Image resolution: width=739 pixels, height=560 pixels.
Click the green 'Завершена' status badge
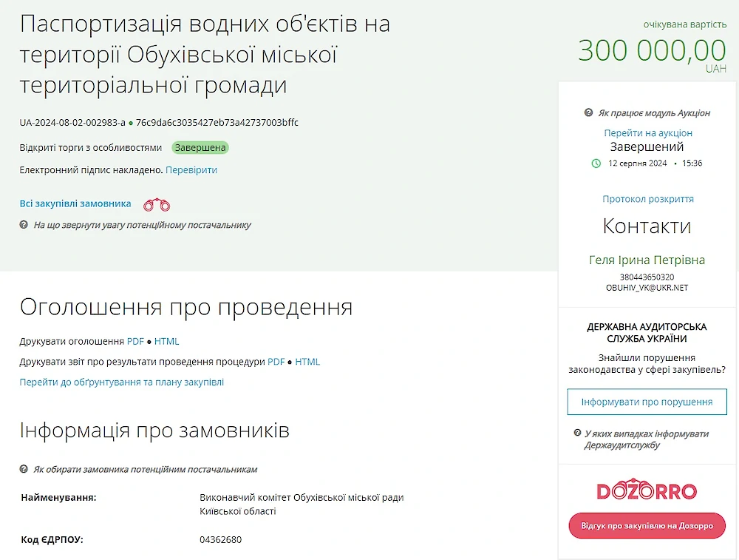[200, 148]
